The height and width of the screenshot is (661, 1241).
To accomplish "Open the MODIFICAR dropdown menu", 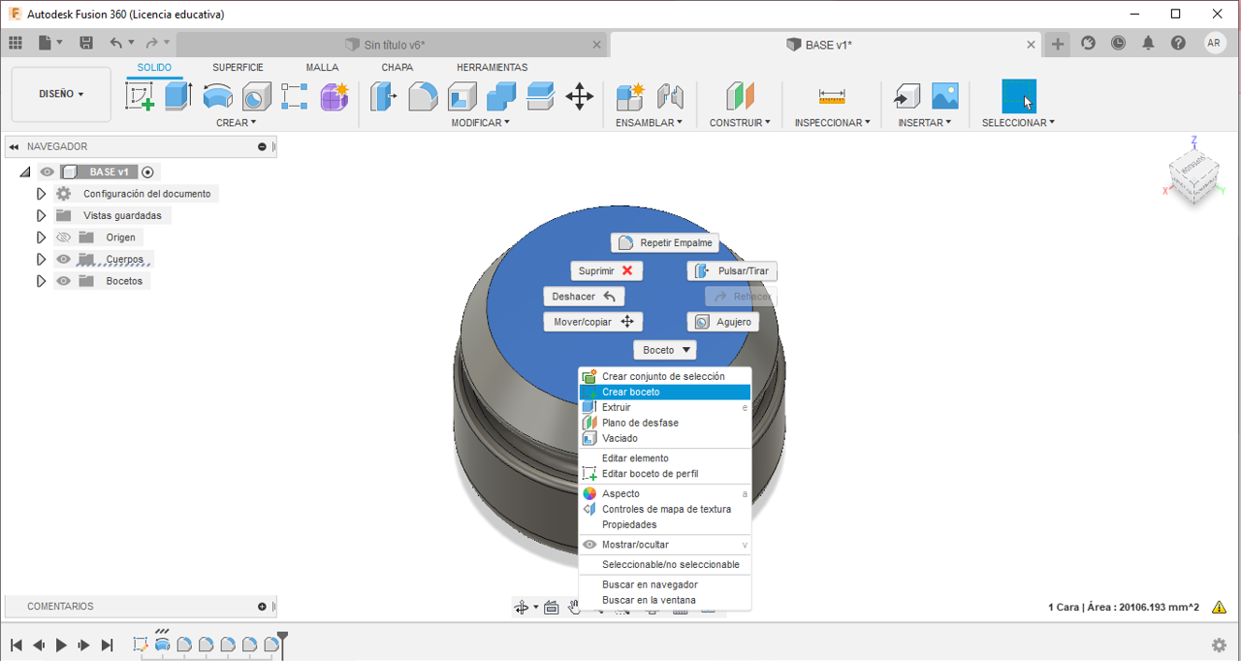I will coord(480,123).
